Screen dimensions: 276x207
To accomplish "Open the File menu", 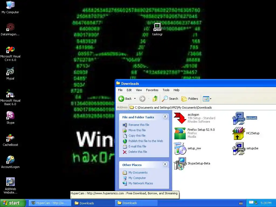I will [120, 90].
